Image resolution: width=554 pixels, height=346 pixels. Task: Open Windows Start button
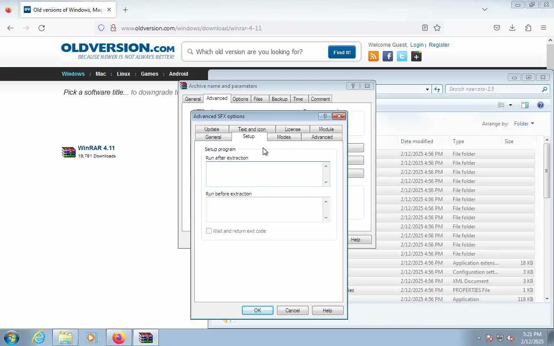(x=11, y=337)
